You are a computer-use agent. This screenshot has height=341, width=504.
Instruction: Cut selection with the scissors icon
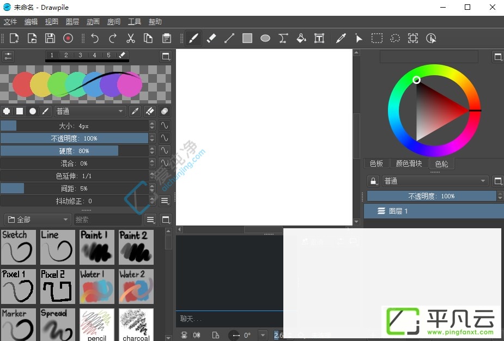click(131, 38)
